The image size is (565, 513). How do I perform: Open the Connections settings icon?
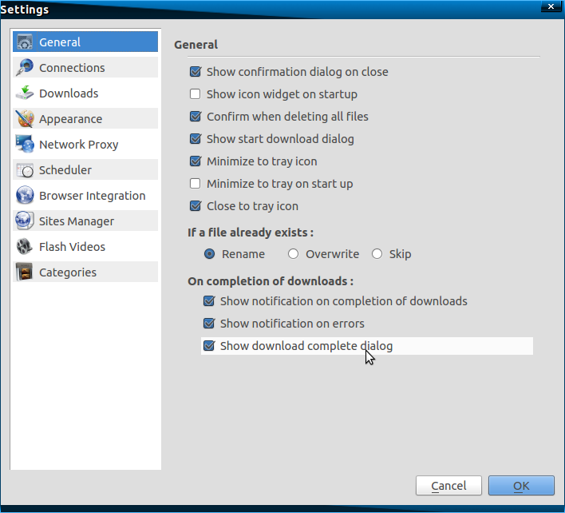tap(25, 67)
